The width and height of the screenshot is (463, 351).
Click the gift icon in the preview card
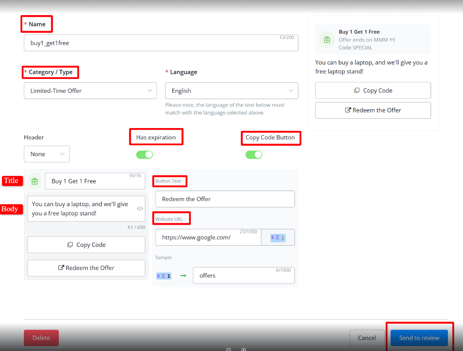pyautogui.click(x=326, y=39)
